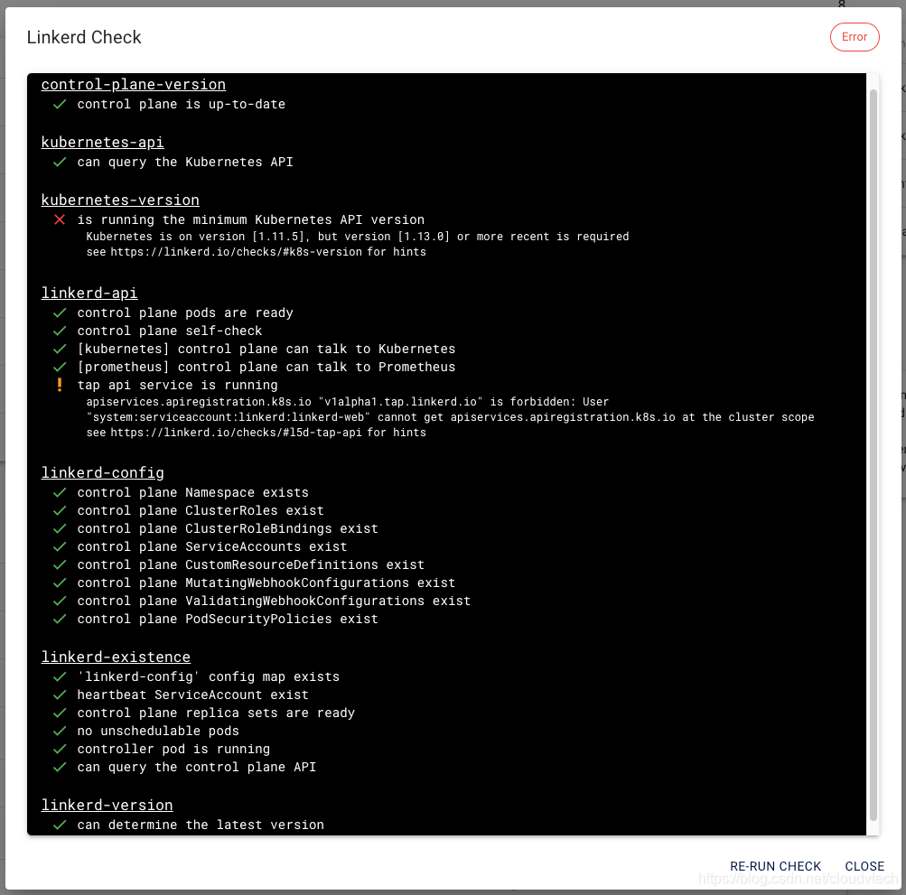This screenshot has width=906, height=895.
Task: Click the orange warning exclamation icon
Action: click(x=60, y=385)
